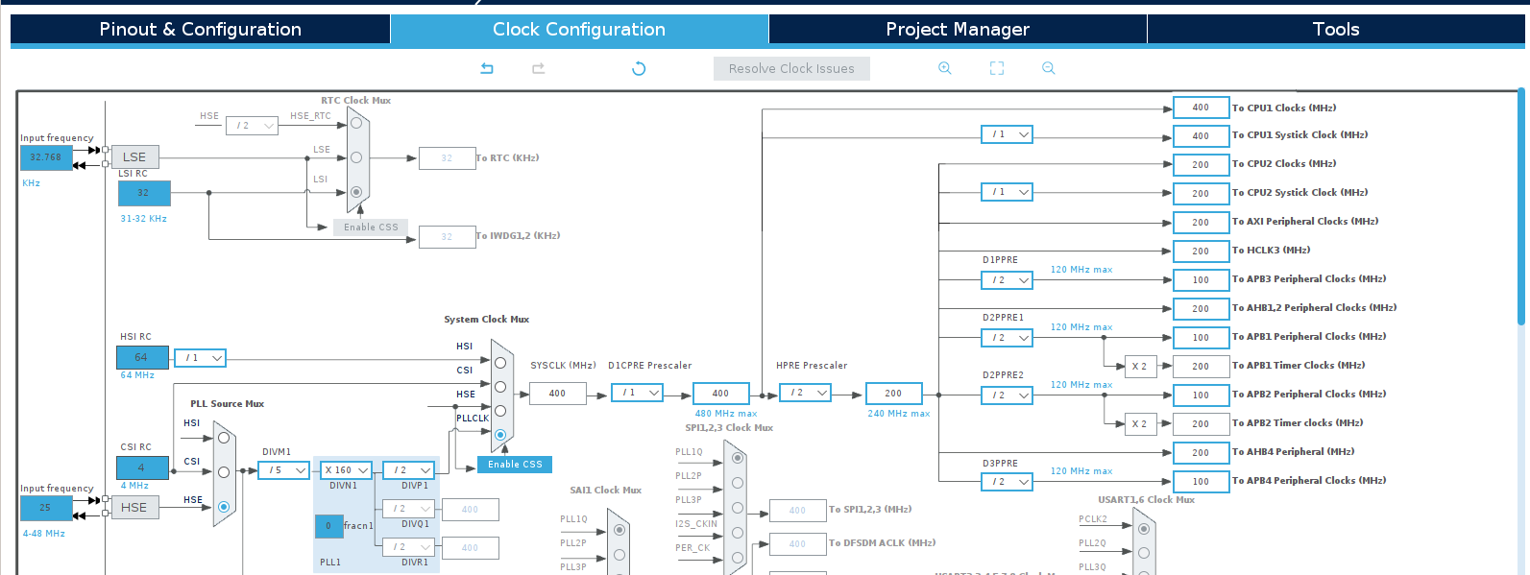Select HSI in System Clock Mux
Viewport: 1530px width, 575px height.
499,363
